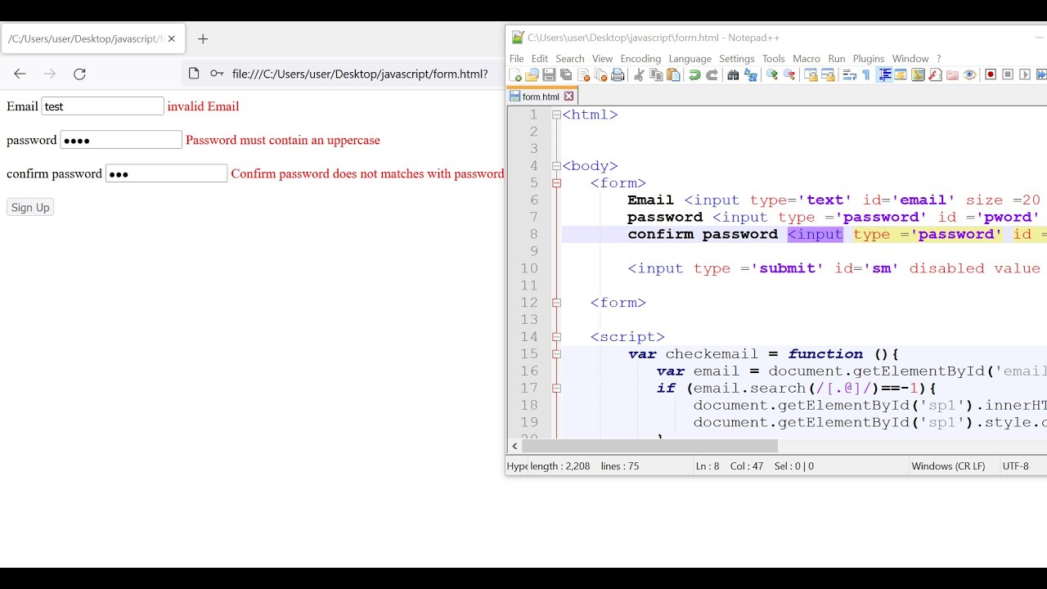This screenshot has width=1047, height=589.
Task: Open the Plugins menu
Action: pyautogui.click(x=869, y=59)
